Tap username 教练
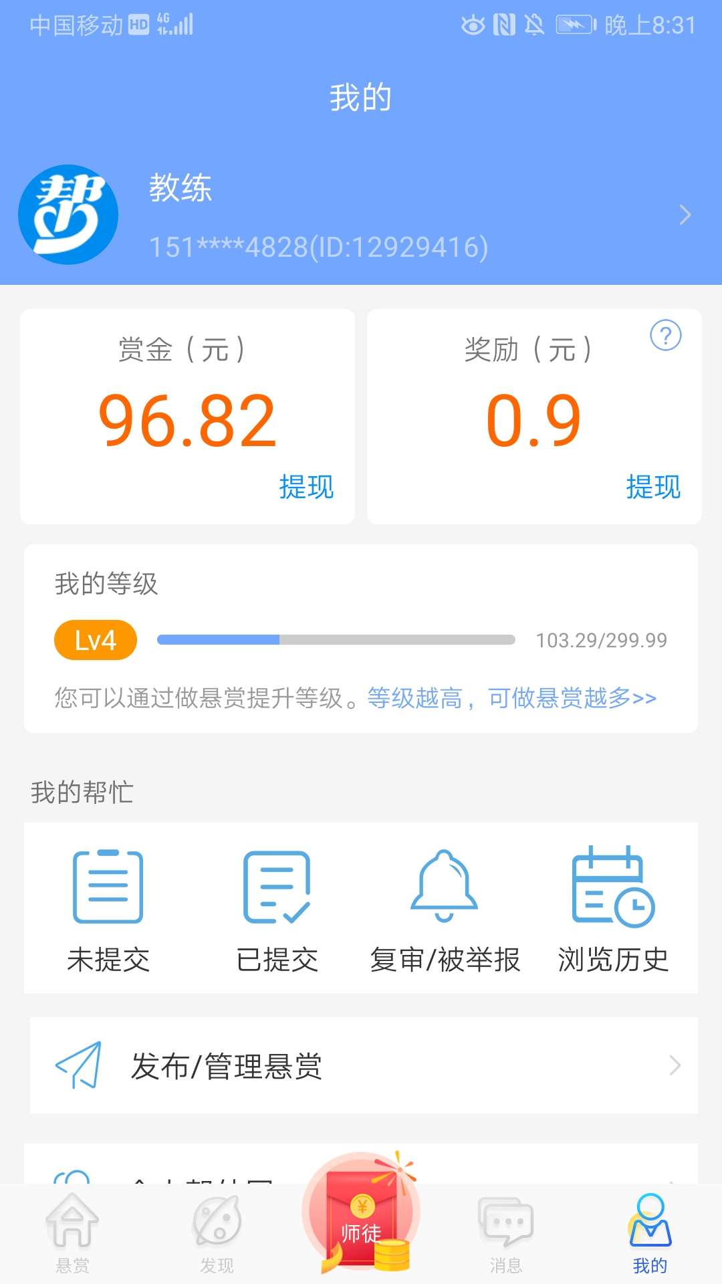The height and width of the screenshot is (1284, 722). (180, 188)
